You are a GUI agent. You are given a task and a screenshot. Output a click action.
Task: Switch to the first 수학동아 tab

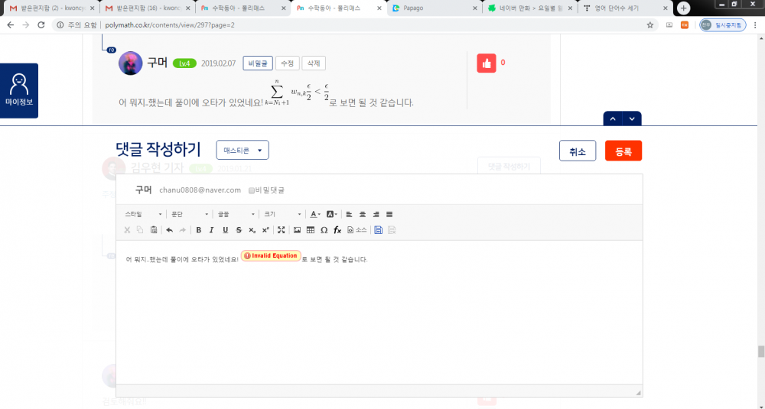tap(243, 8)
